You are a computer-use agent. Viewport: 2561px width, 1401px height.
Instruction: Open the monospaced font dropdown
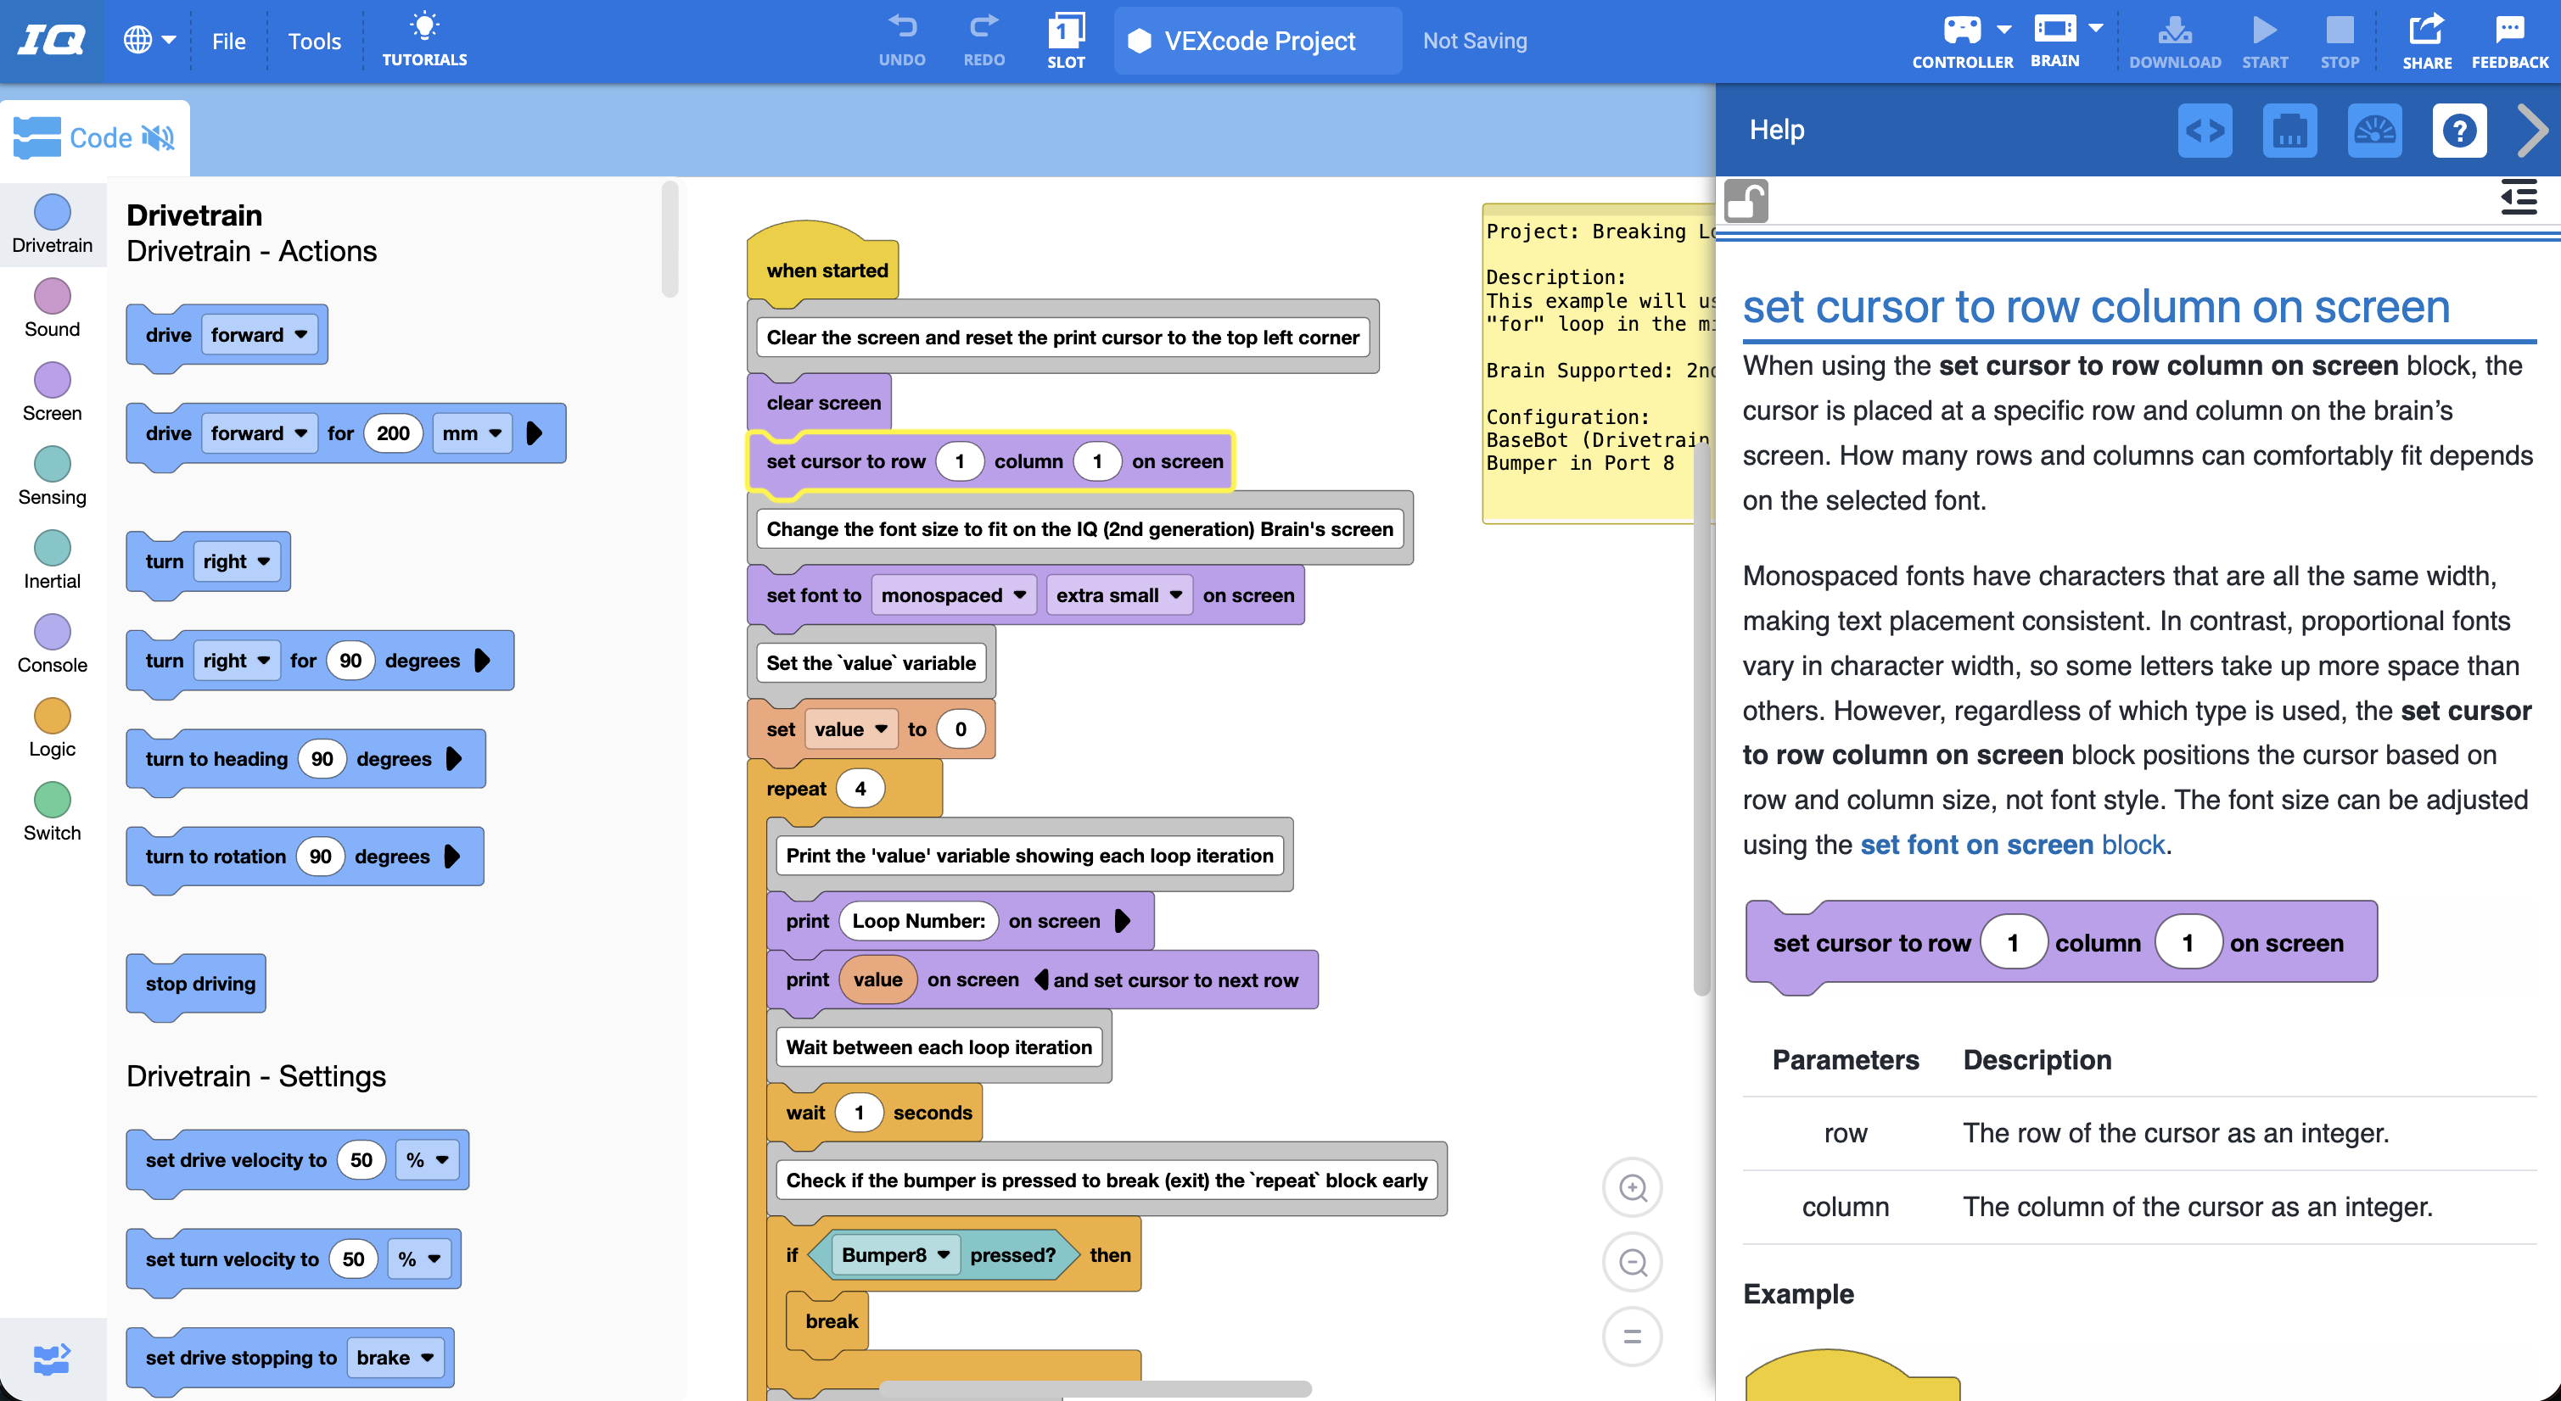point(954,595)
